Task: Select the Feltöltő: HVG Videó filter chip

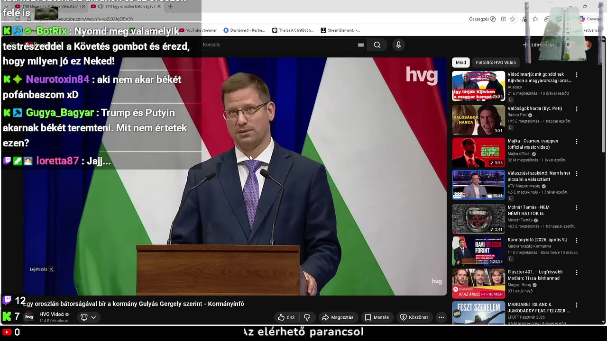Action: coord(496,63)
